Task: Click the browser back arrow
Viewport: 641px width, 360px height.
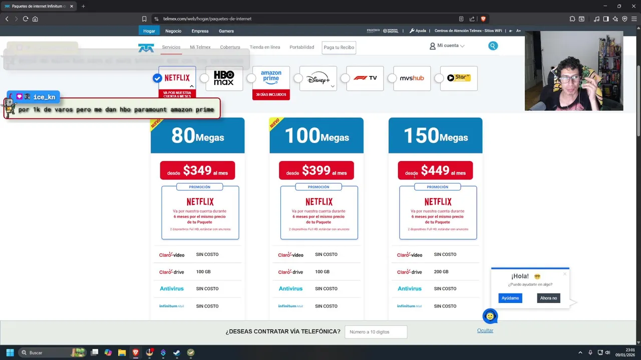Action: point(7,19)
